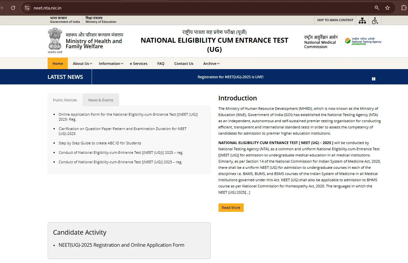Reload the page using the refresh icon
The width and height of the screenshot is (408, 263).
coord(13,7)
